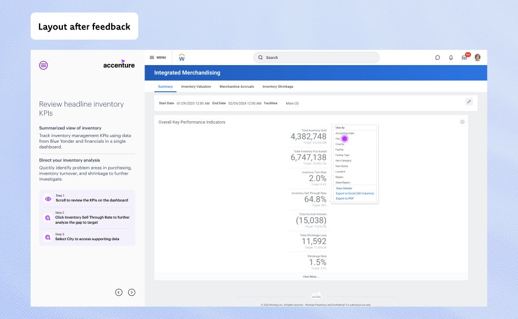Viewport: 518px width, 319px height.
Task: Click the Accenture logo
Action: click(x=119, y=64)
